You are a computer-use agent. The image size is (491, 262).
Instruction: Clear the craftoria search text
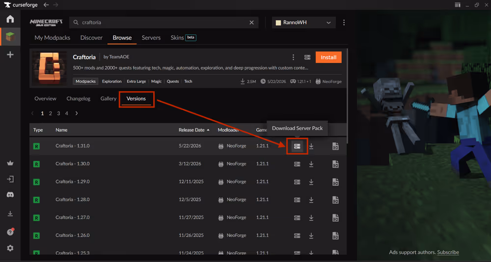[x=251, y=23]
